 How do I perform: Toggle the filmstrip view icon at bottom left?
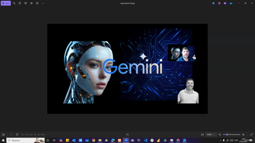[x=4, y=135]
